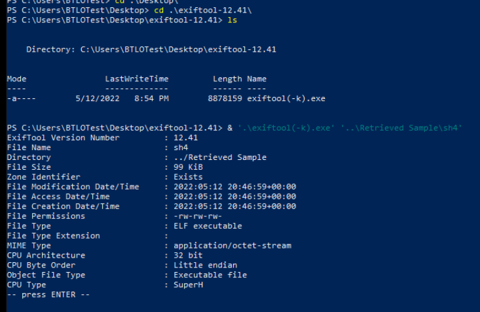Click the 'LastWriteTime' column header
The height and width of the screenshot is (312, 480).
137,79
